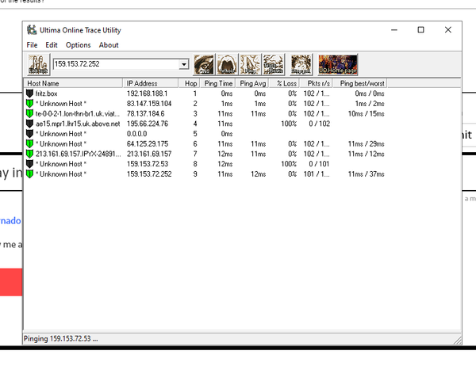The width and height of the screenshot is (476, 366).
Task: Open the Options menu
Action: pos(79,45)
